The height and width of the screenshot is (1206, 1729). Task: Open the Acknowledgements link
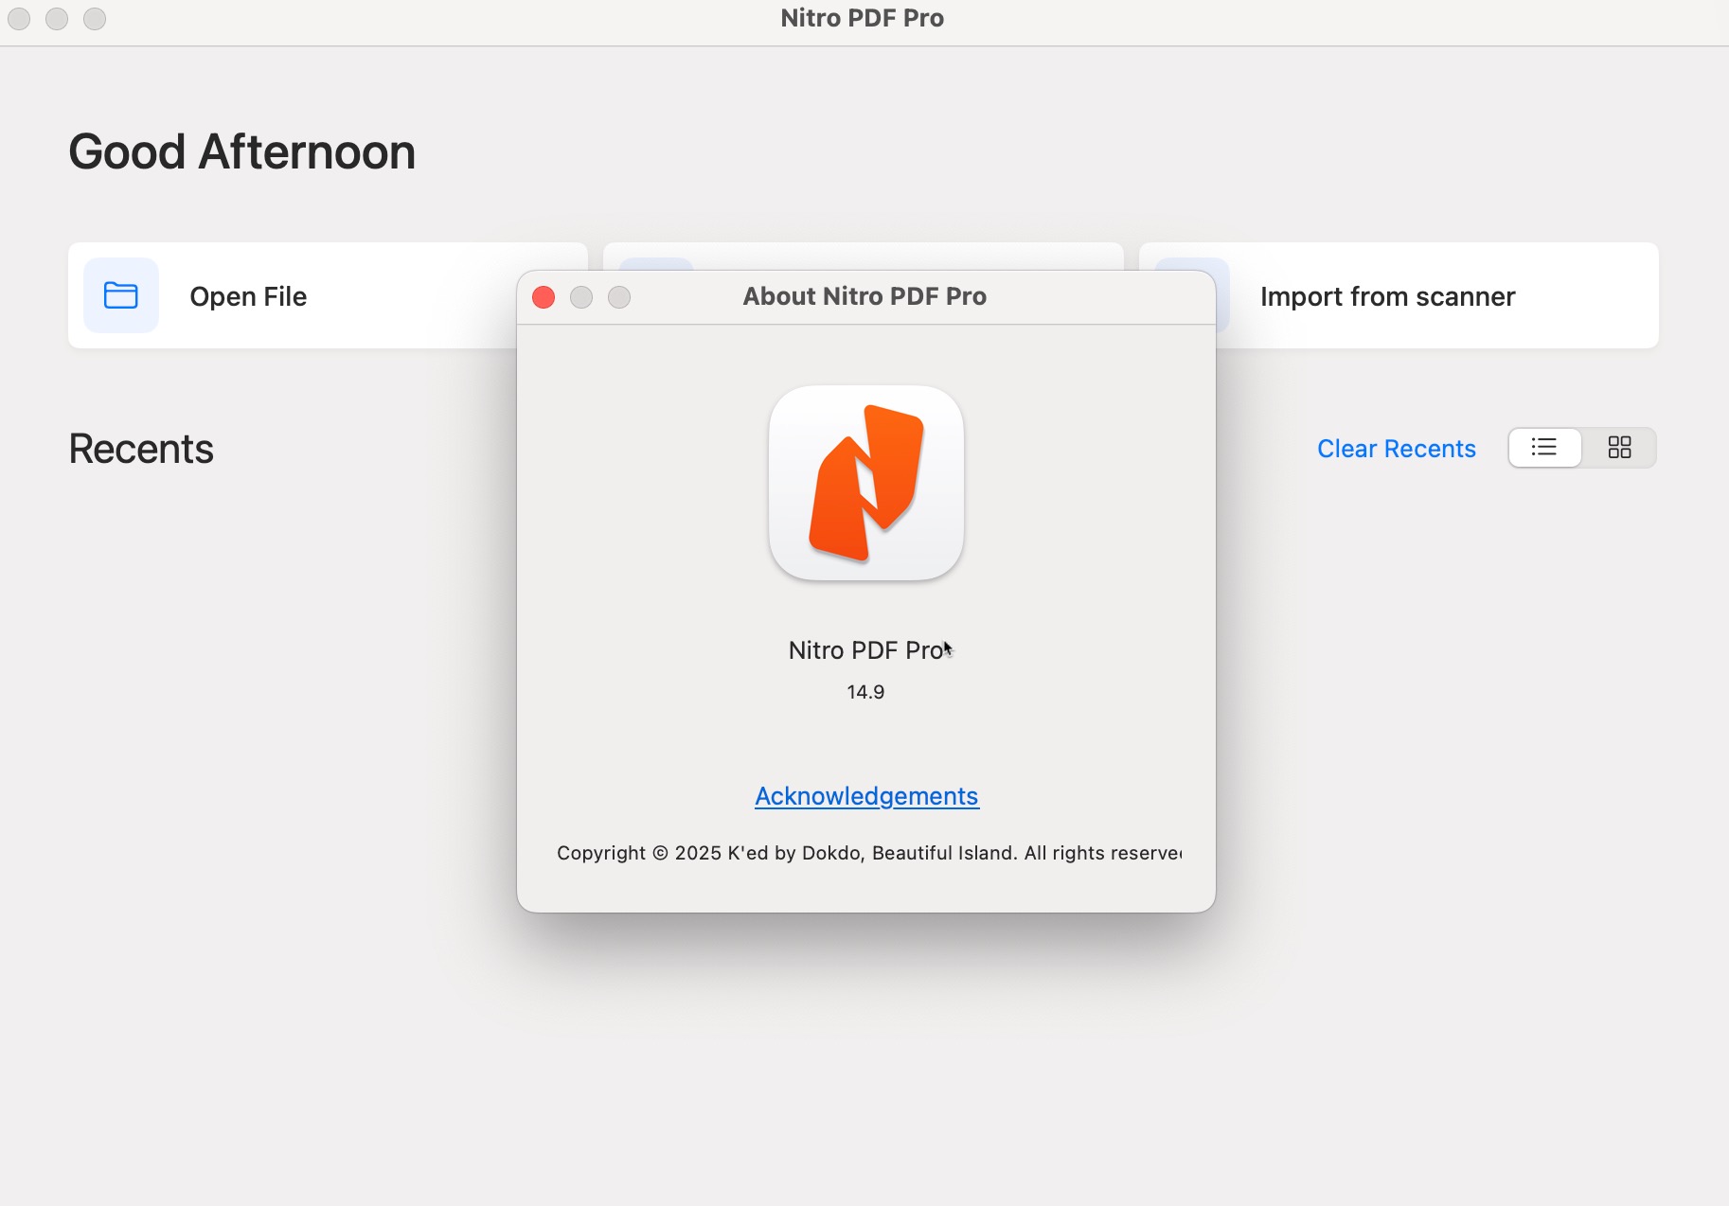pos(866,796)
